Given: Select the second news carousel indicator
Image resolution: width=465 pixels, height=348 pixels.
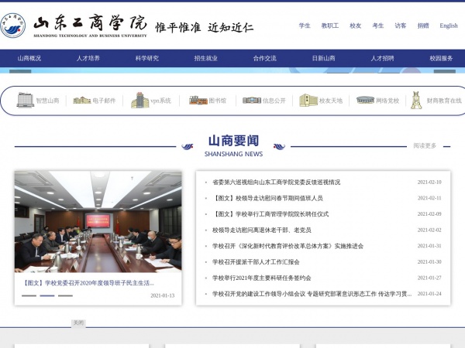Looking at the screenshot, I should [47, 295].
